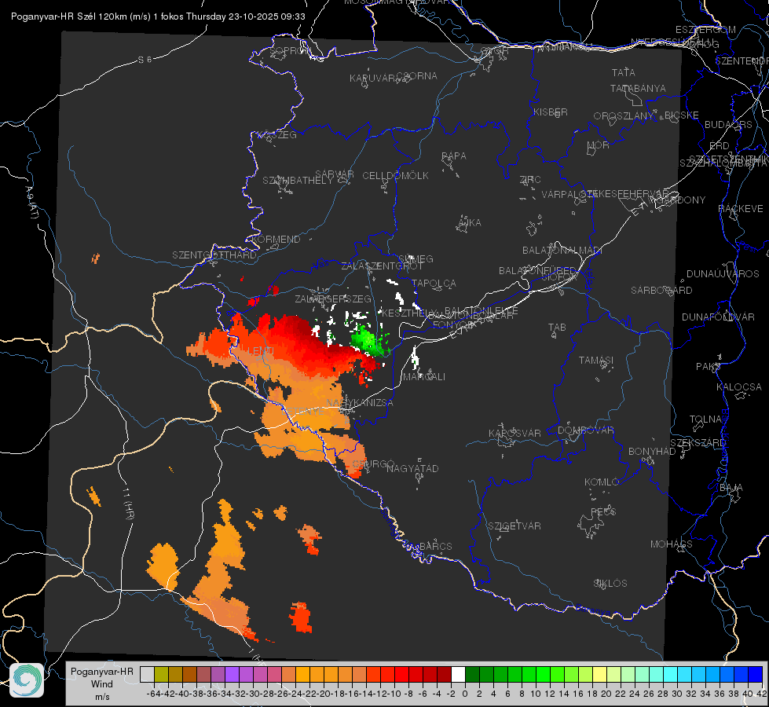Click the SÁRBOGÁRD label
The width and height of the screenshot is (769, 707).
(661, 291)
